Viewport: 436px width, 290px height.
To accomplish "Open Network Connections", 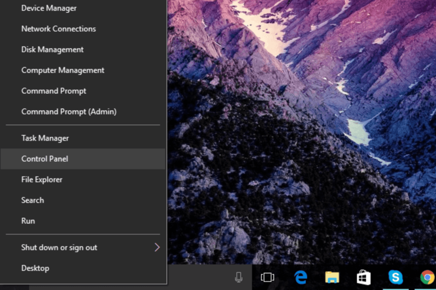I will click(58, 29).
